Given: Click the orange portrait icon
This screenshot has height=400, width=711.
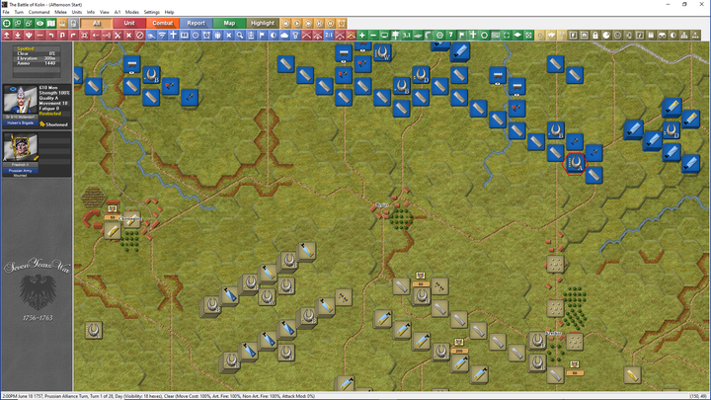Looking at the screenshot, I should click(x=62, y=23).
